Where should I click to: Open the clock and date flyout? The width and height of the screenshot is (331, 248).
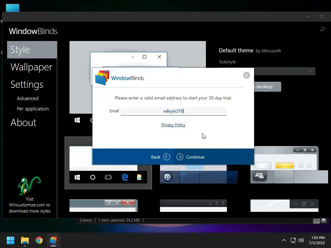tap(317, 240)
